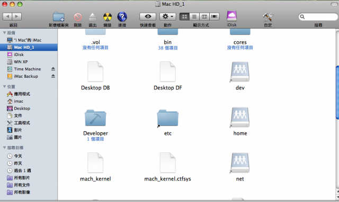Click the iDisk toolbar icon
The height and width of the screenshot is (202, 339).
pos(232,16)
